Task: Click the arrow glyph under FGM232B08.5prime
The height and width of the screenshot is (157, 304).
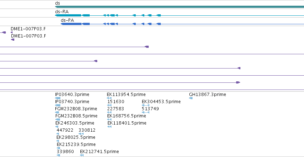Action: 58,120
